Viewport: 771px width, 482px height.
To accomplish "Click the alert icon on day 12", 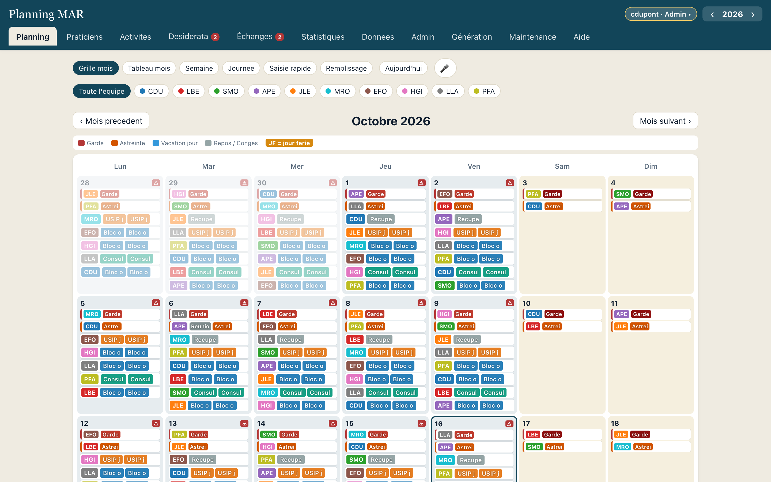I will pos(156,423).
